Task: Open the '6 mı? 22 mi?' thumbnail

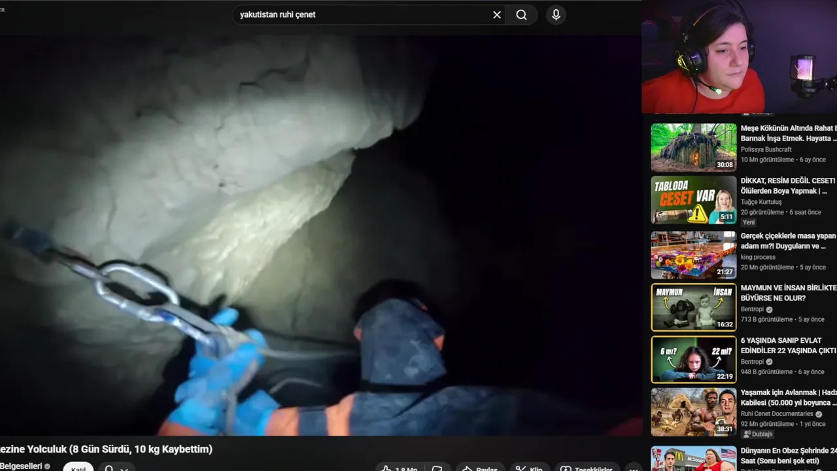Action: [x=693, y=359]
